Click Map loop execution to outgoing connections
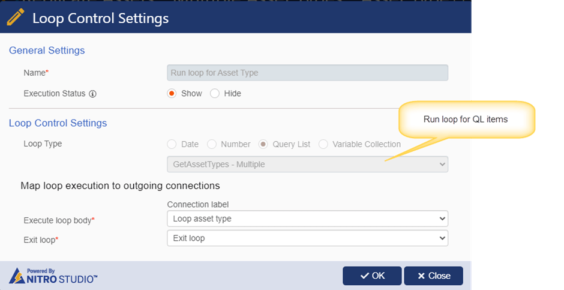The height and width of the screenshot is (290, 564). point(120,186)
